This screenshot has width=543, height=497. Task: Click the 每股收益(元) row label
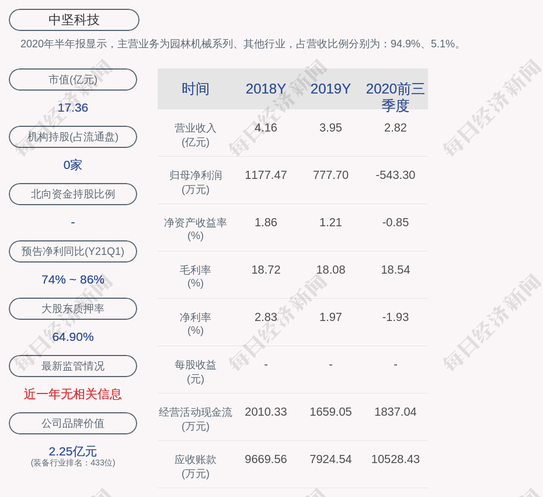[196, 372]
